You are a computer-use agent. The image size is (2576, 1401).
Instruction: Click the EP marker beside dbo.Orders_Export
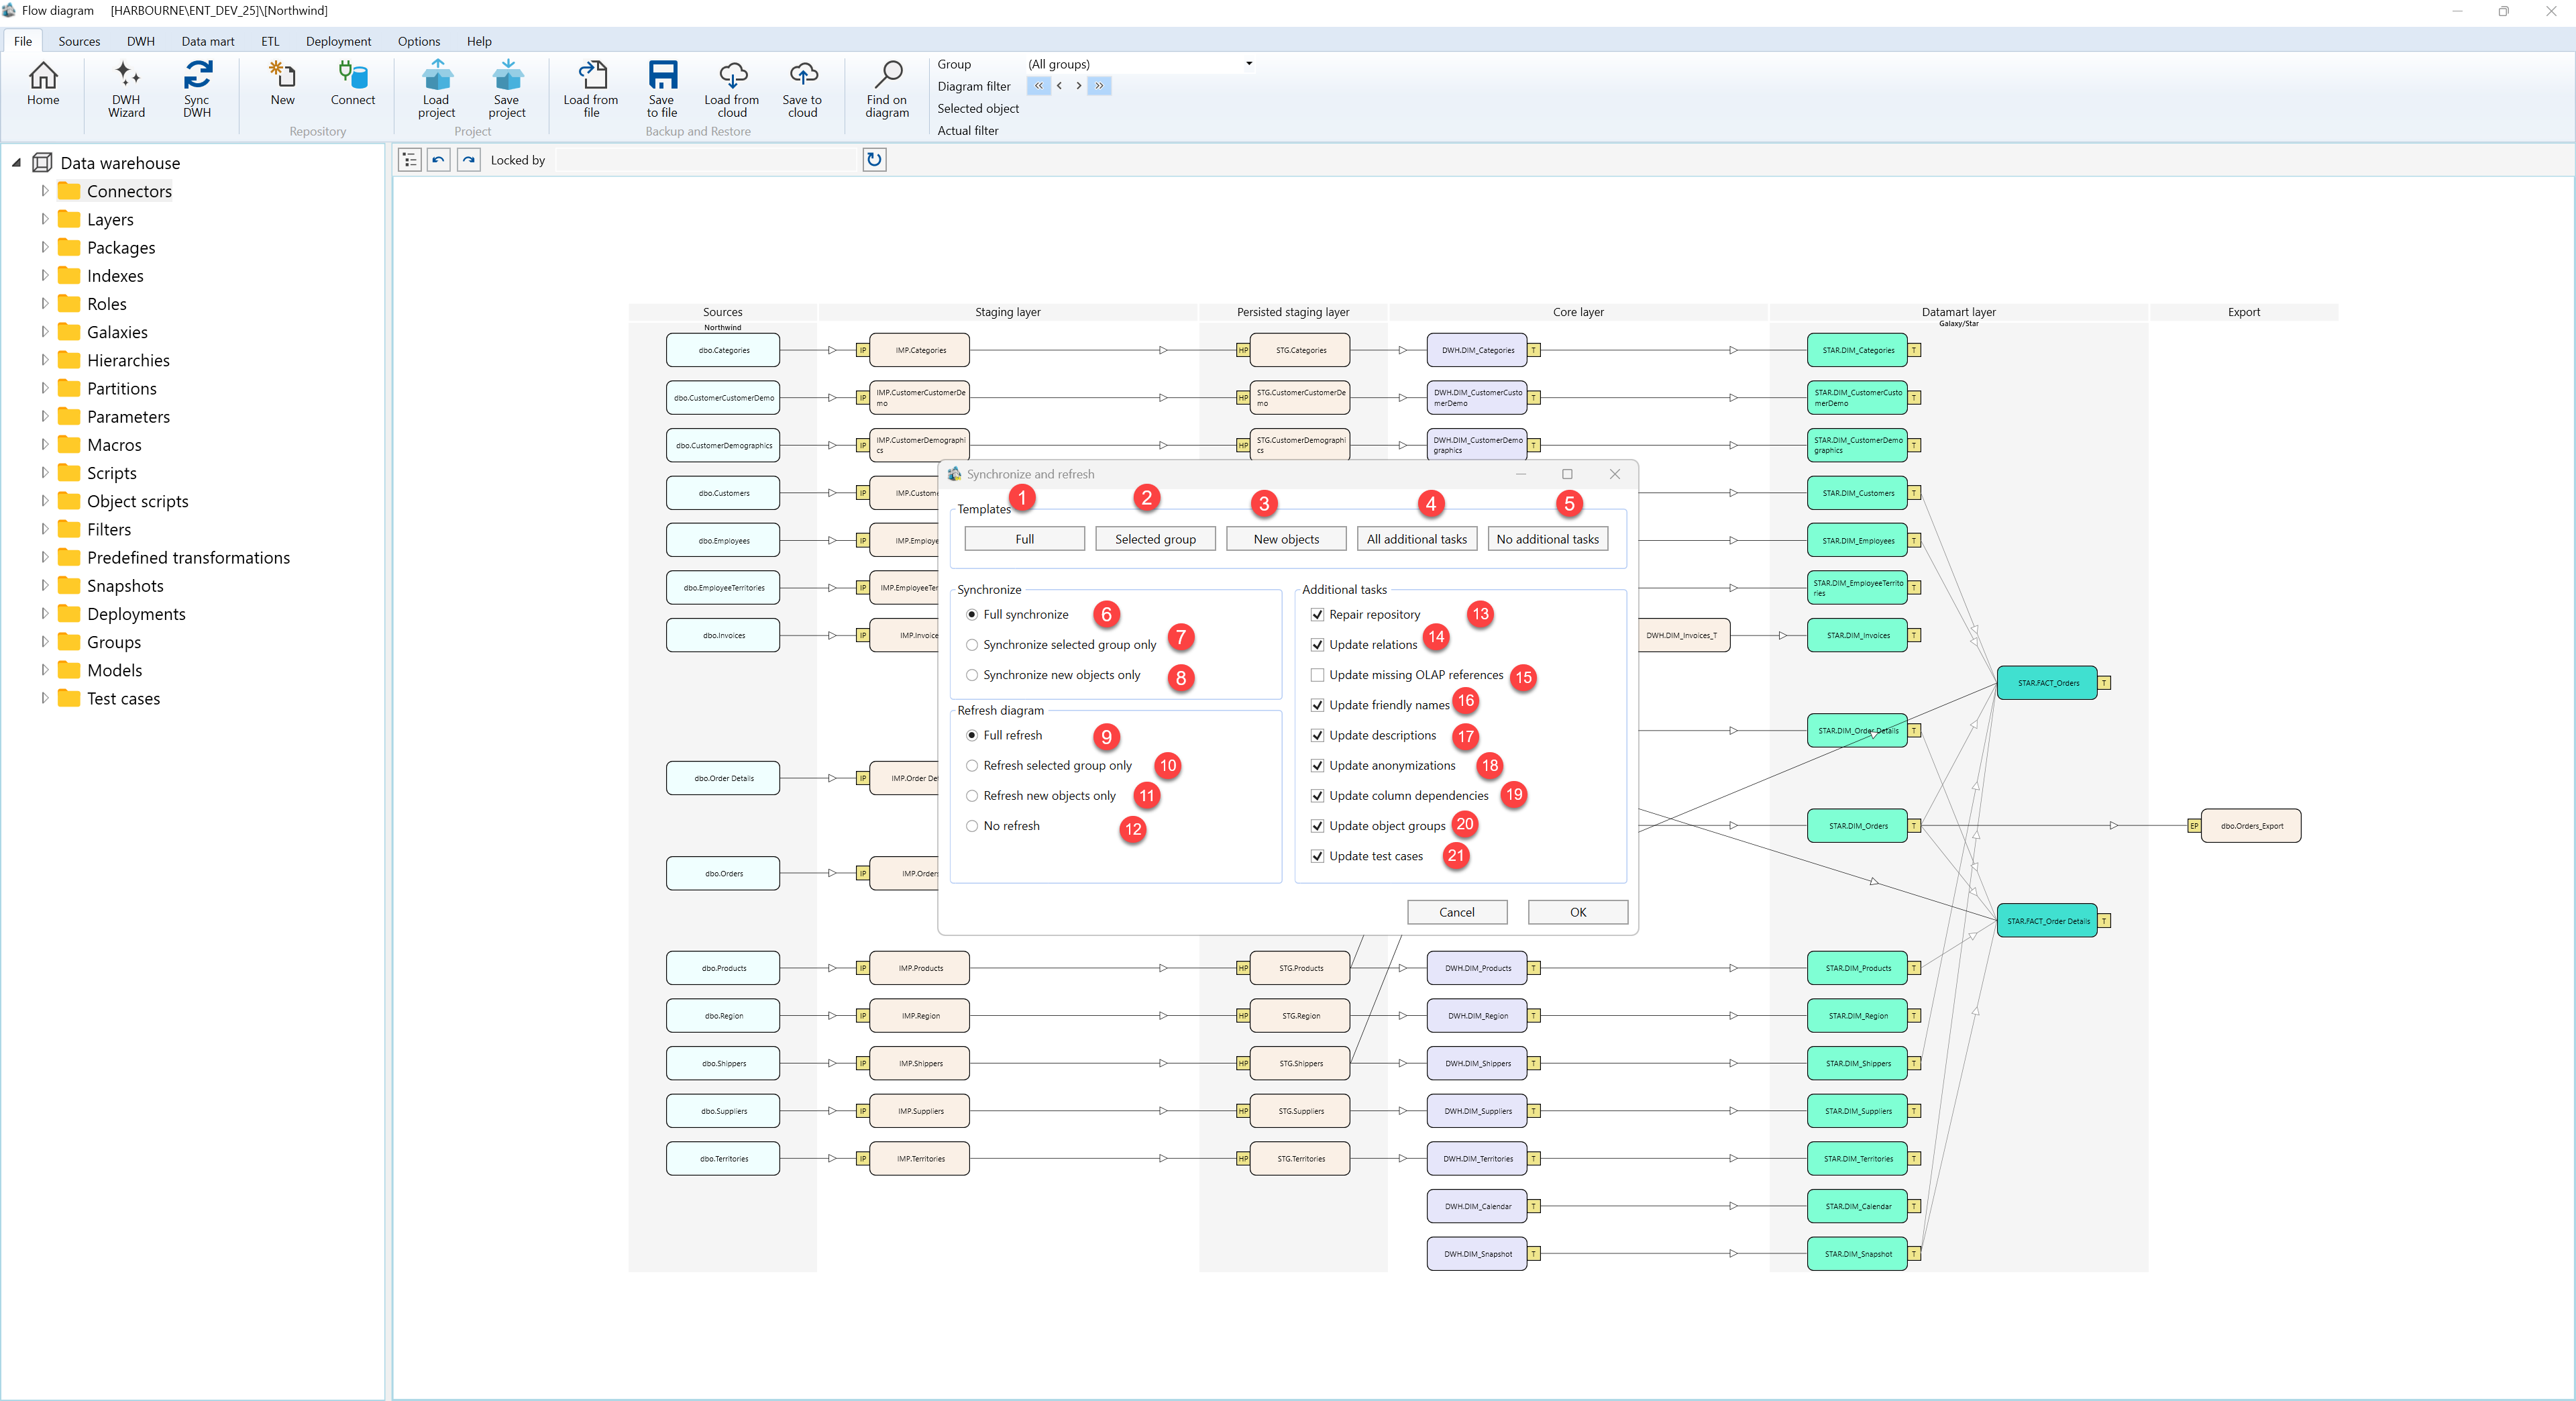point(2194,826)
